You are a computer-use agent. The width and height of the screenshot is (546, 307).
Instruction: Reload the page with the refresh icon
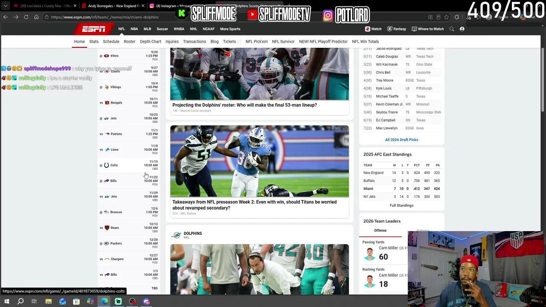pos(26,17)
